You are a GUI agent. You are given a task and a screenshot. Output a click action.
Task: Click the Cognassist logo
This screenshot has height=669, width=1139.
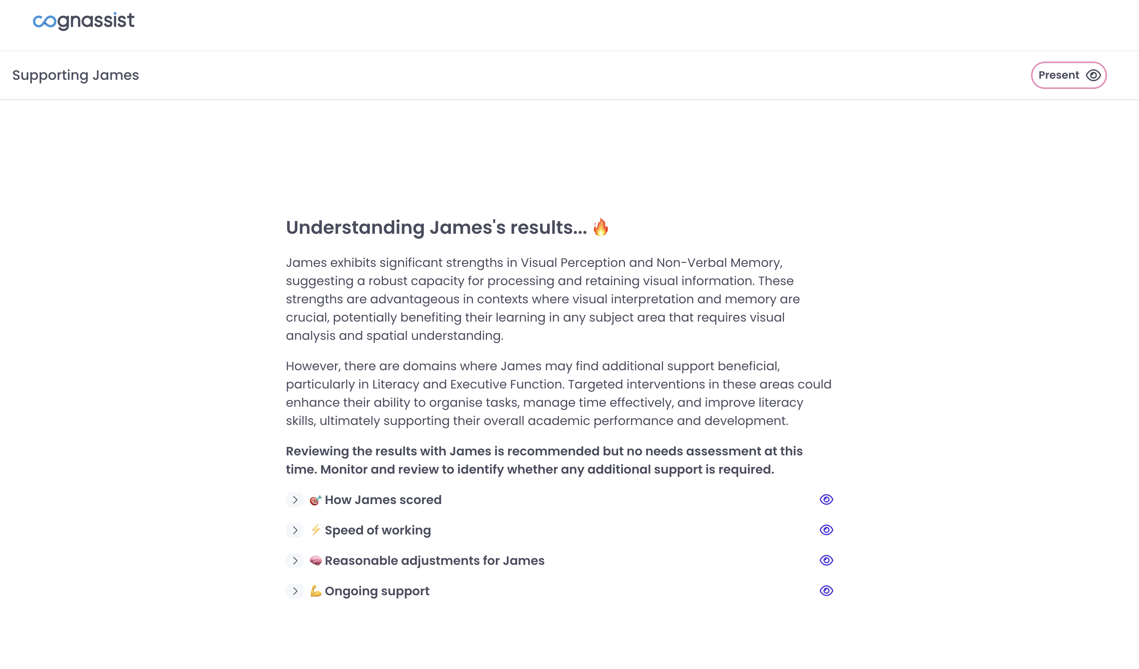click(84, 21)
